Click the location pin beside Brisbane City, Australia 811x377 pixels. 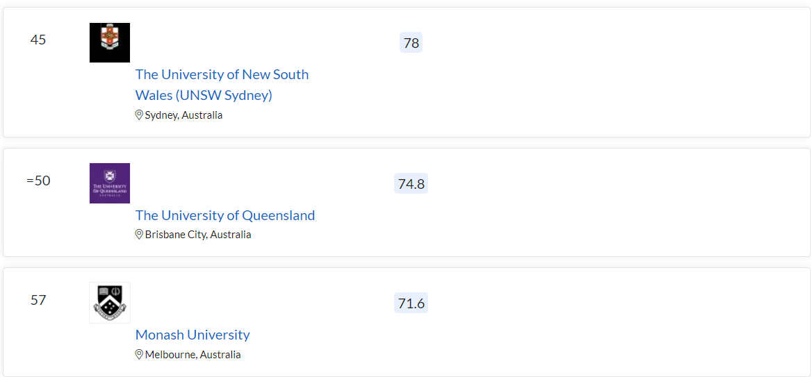pyautogui.click(x=139, y=235)
